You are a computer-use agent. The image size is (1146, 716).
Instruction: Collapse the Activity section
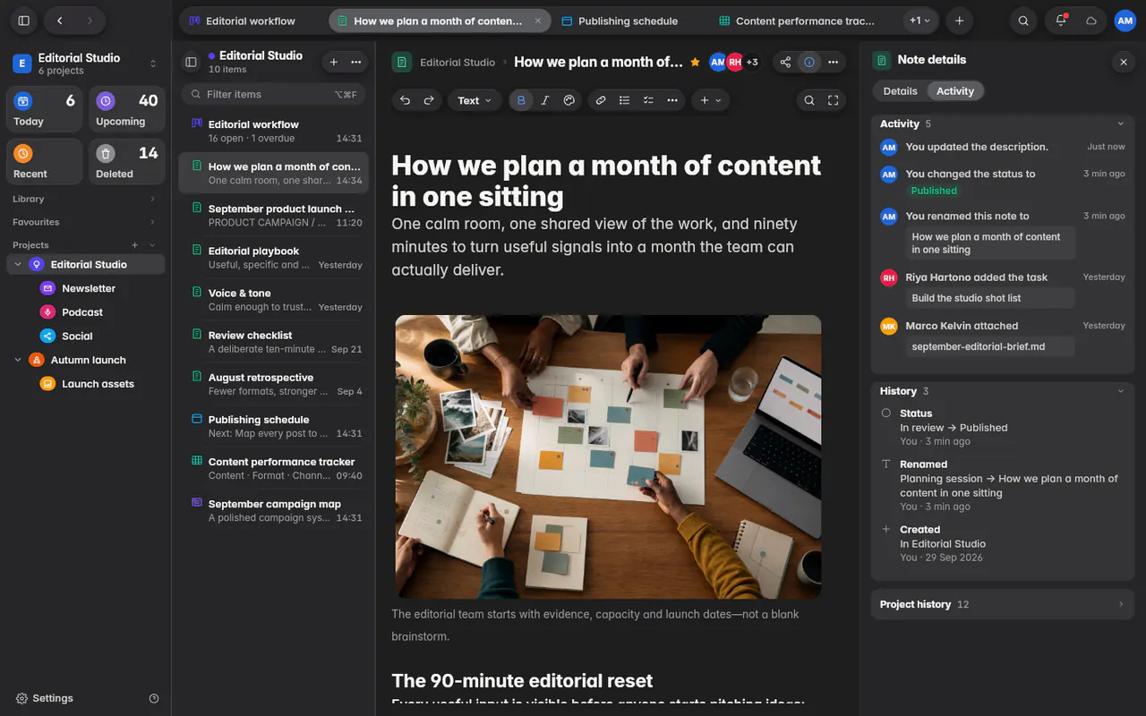click(x=1121, y=124)
